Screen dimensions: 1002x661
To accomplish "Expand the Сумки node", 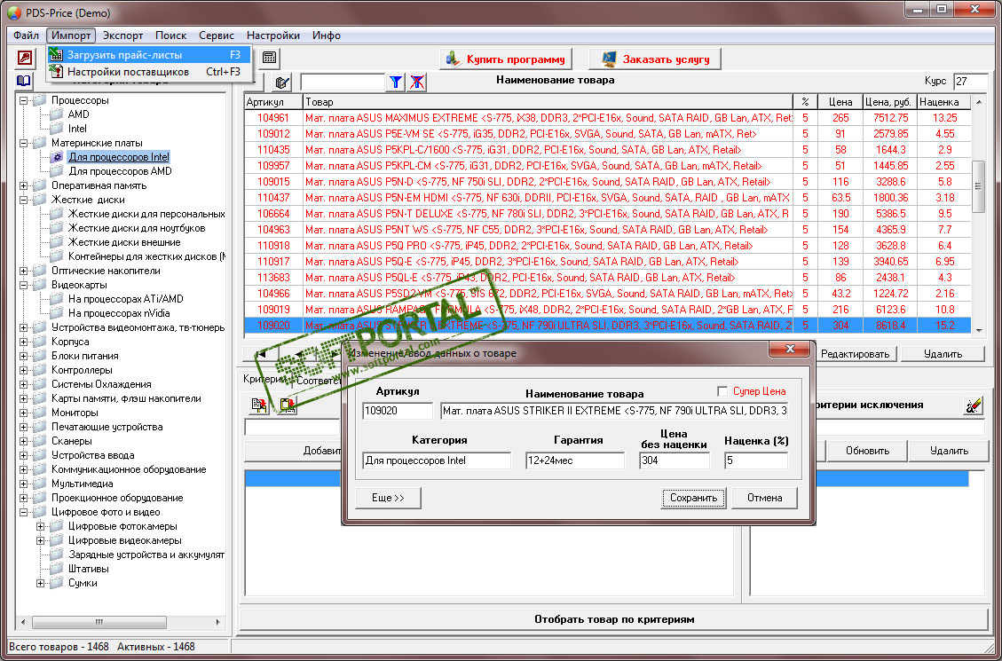I will click(x=40, y=583).
